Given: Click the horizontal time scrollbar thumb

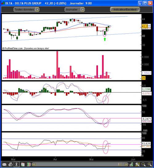Looking at the screenshot, I should [120, 164].
